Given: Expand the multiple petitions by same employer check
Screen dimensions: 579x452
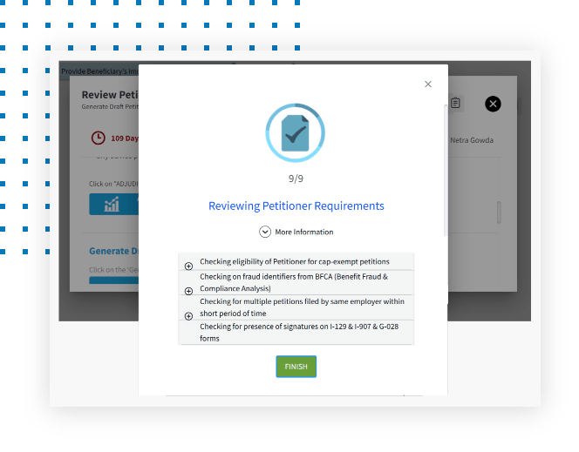Looking at the screenshot, I should (188, 316).
